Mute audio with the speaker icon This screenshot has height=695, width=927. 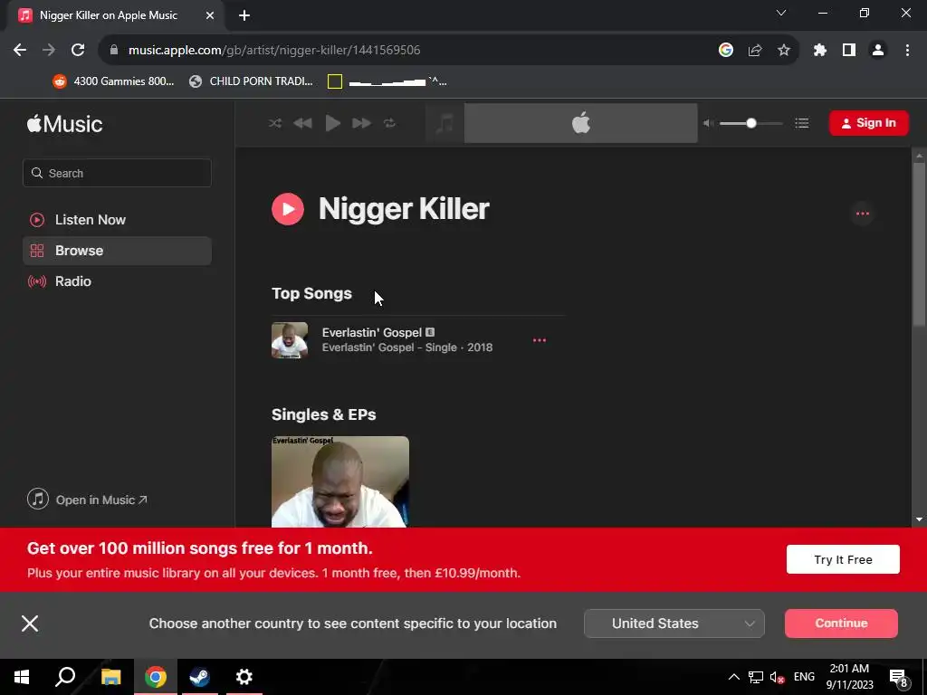708,123
